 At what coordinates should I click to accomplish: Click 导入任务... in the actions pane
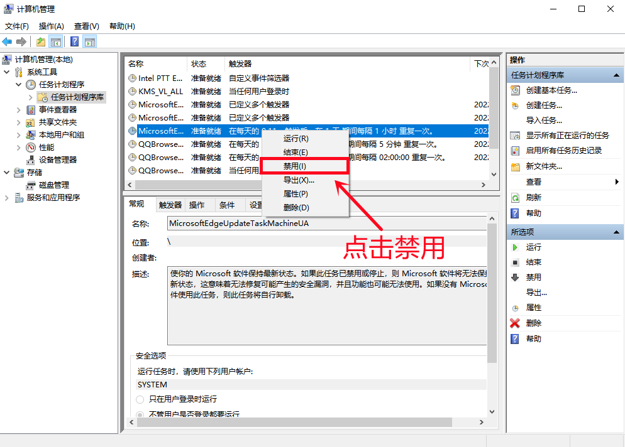(x=544, y=121)
